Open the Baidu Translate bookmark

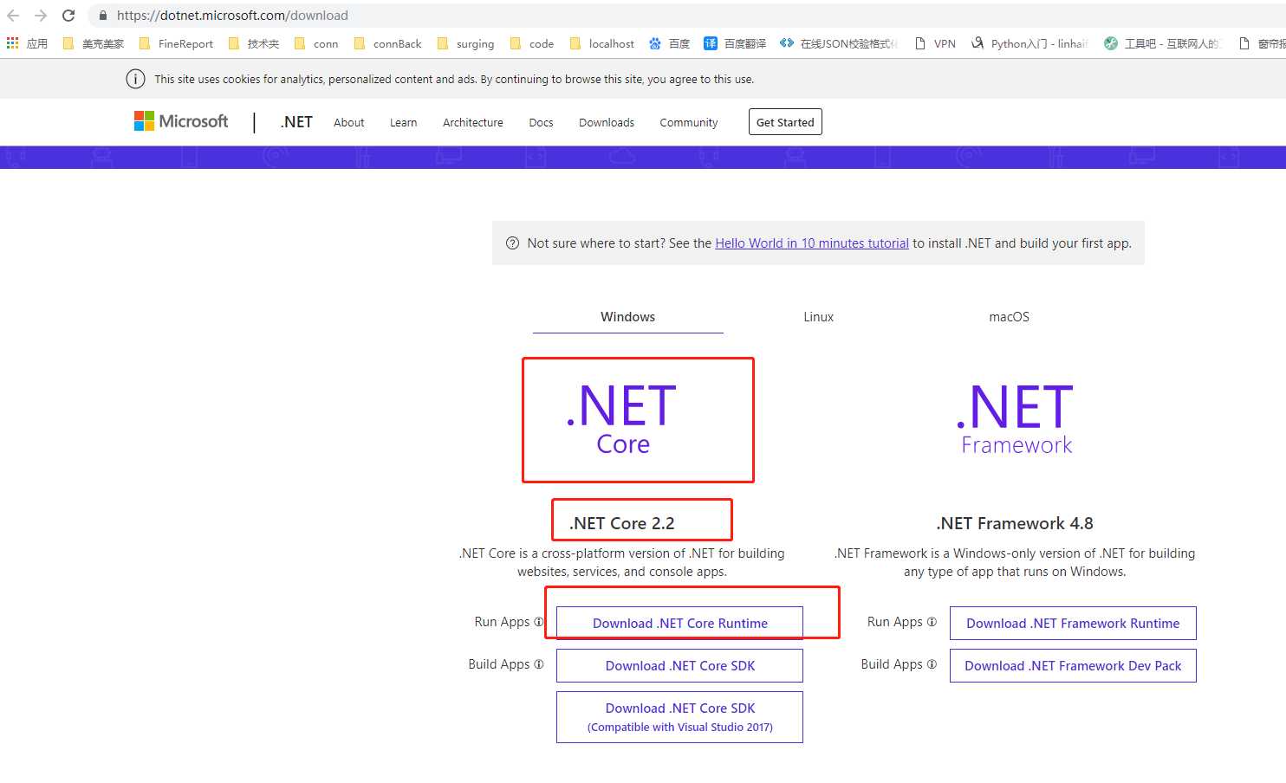[735, 43]
